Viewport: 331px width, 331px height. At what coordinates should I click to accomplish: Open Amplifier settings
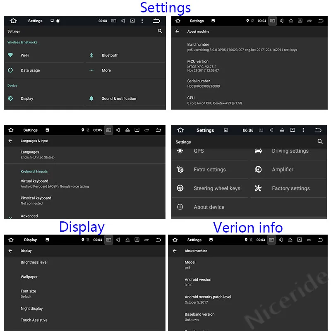288,170
